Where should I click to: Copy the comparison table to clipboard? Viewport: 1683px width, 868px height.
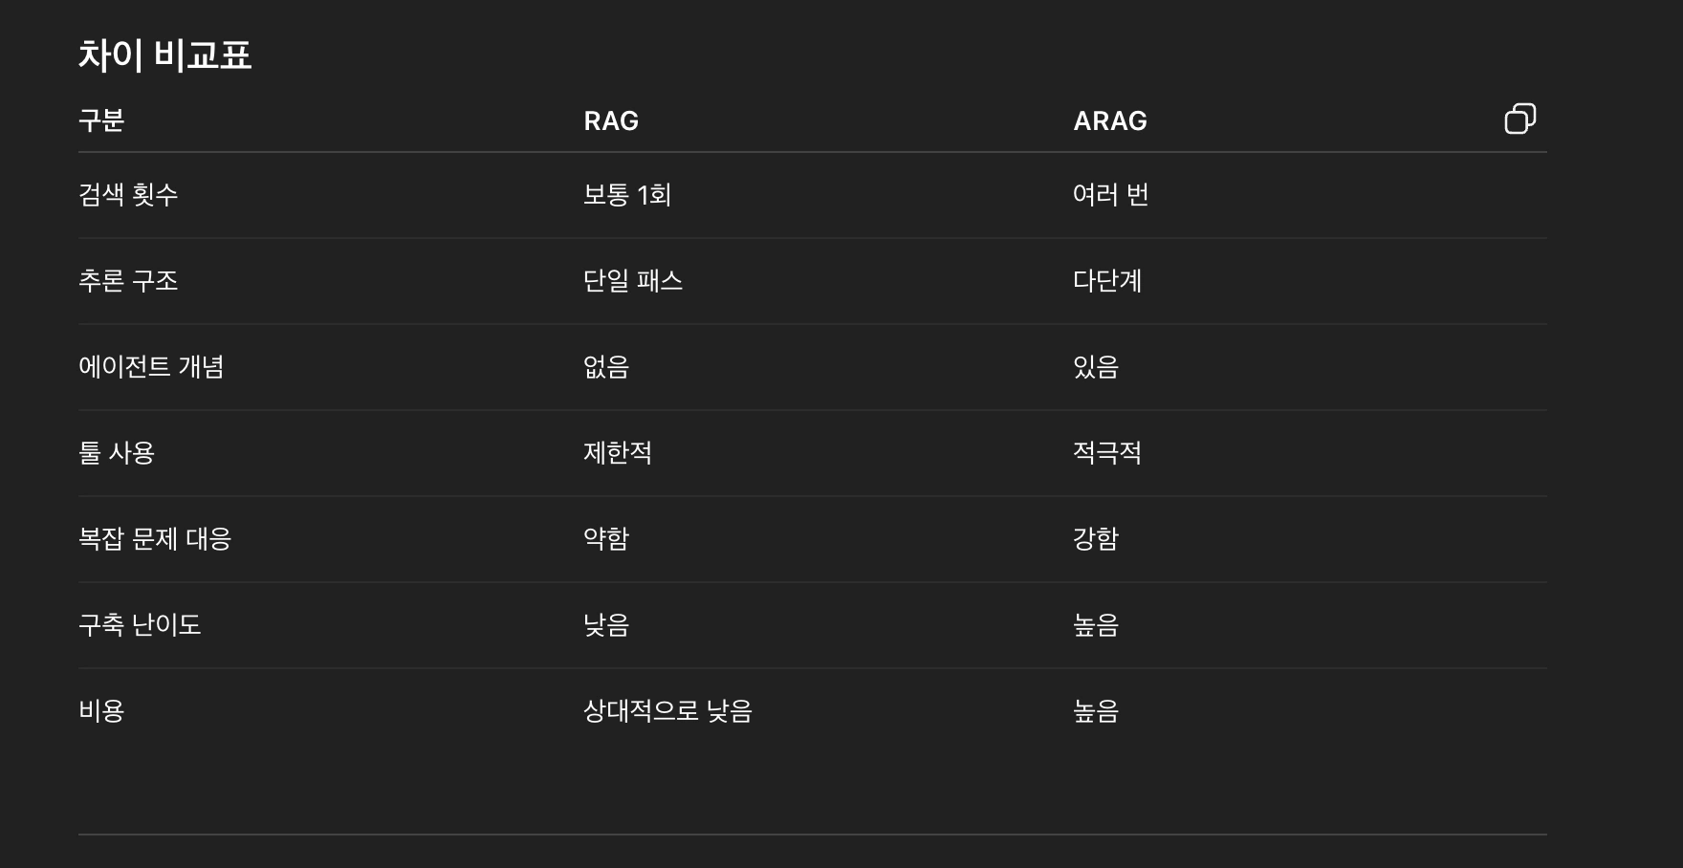tap(1521, 119)
